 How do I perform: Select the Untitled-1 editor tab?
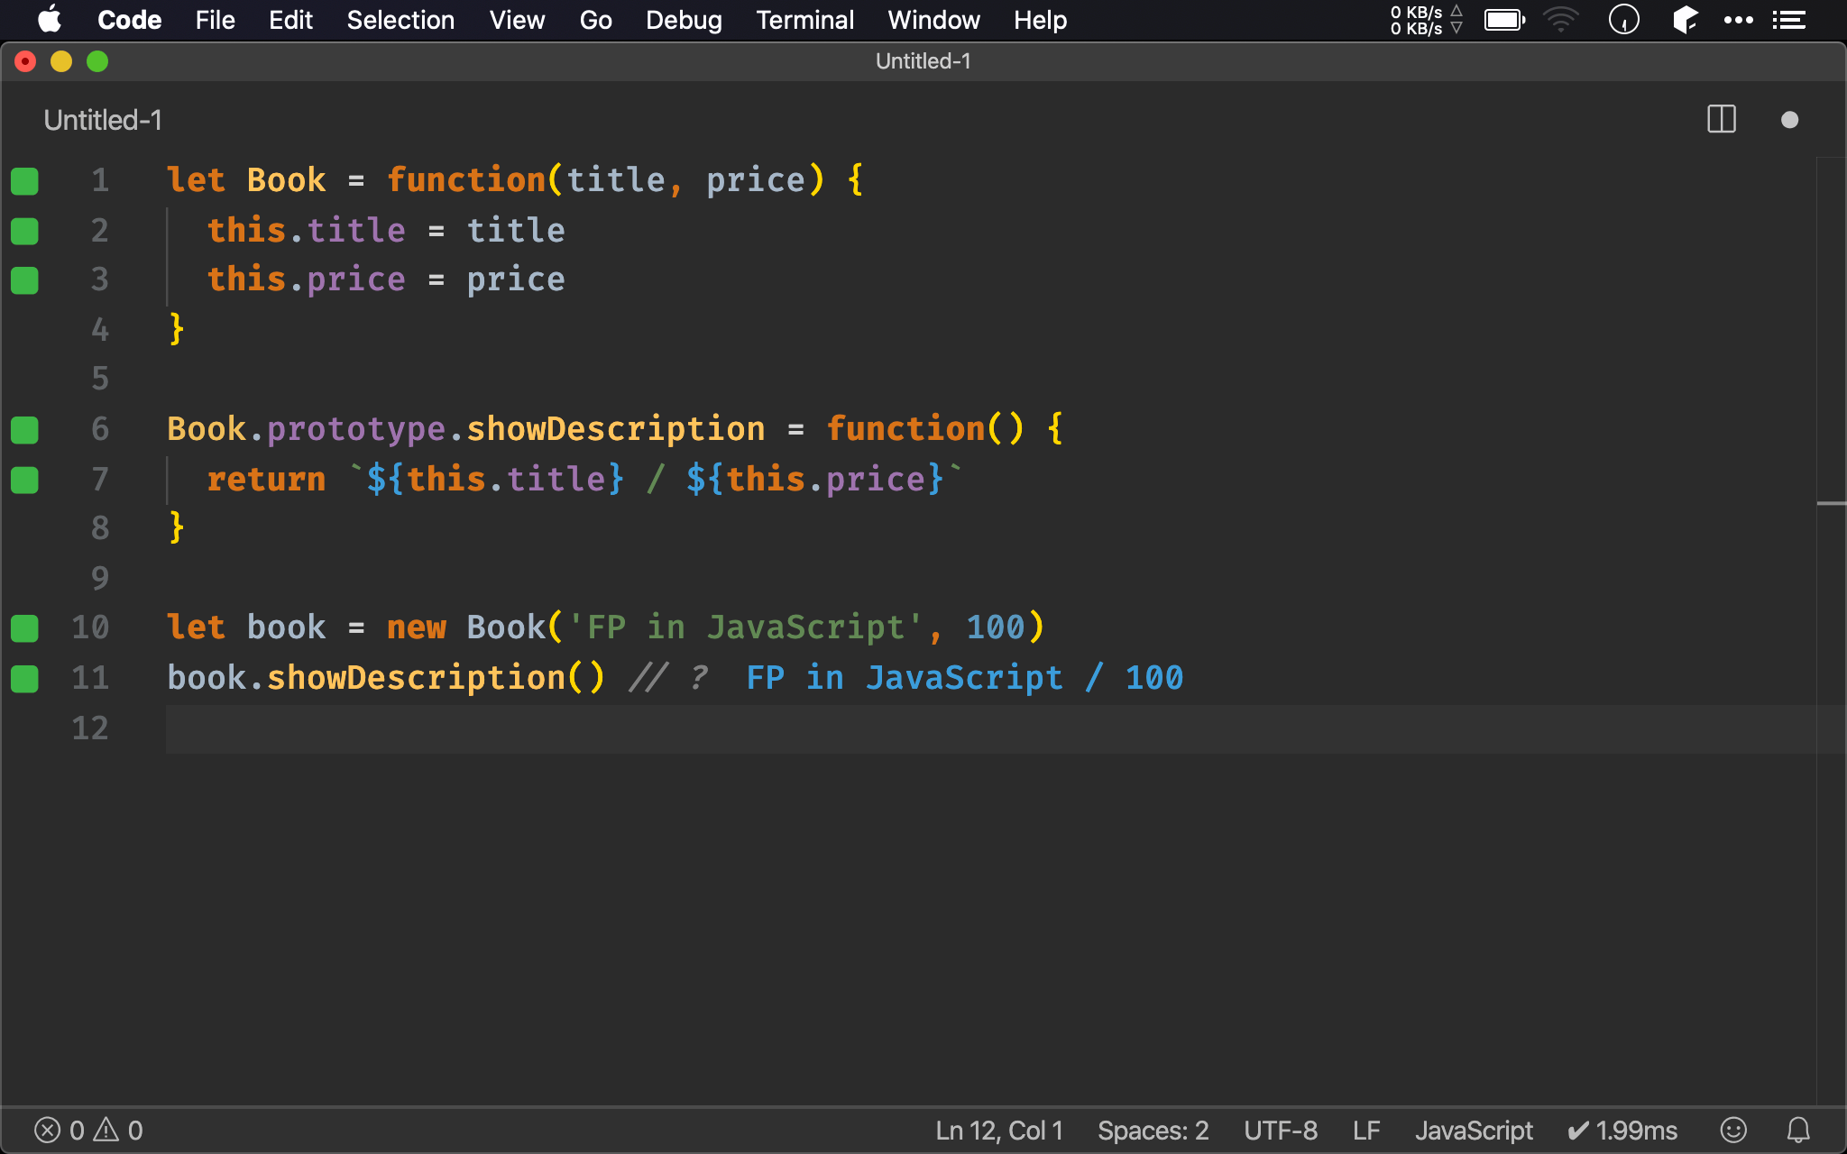[103, 120]
